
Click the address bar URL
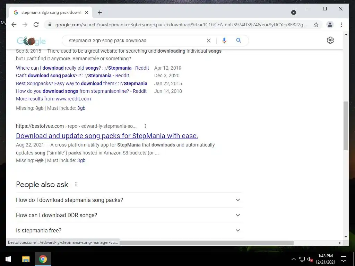click(x=181, y=25)
